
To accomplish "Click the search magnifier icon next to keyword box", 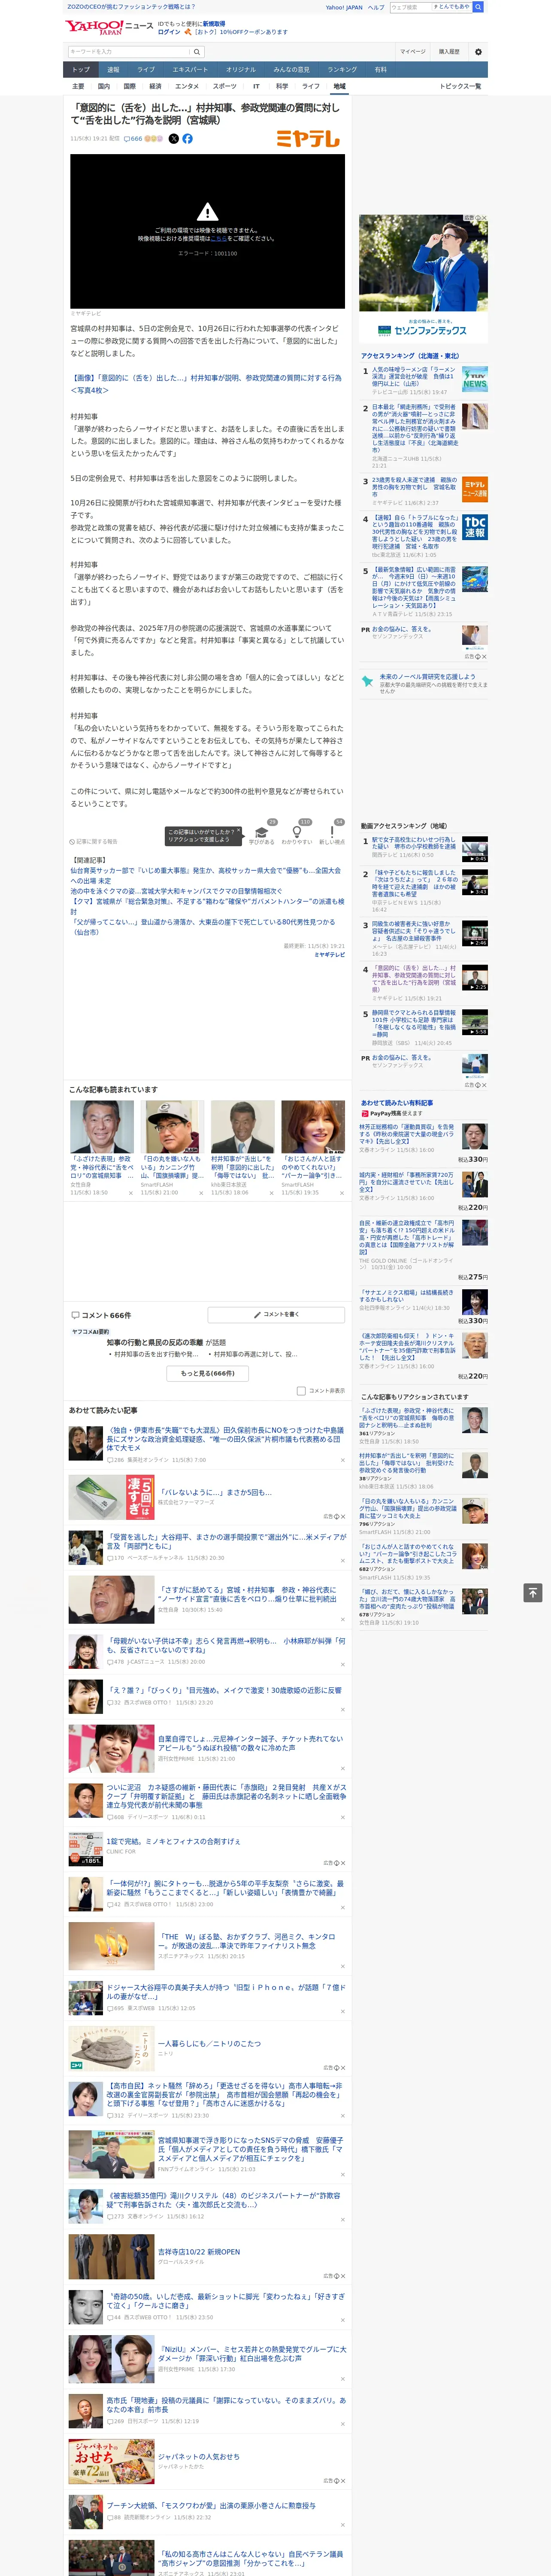I will pyautogui.click(x=197, y=51).
